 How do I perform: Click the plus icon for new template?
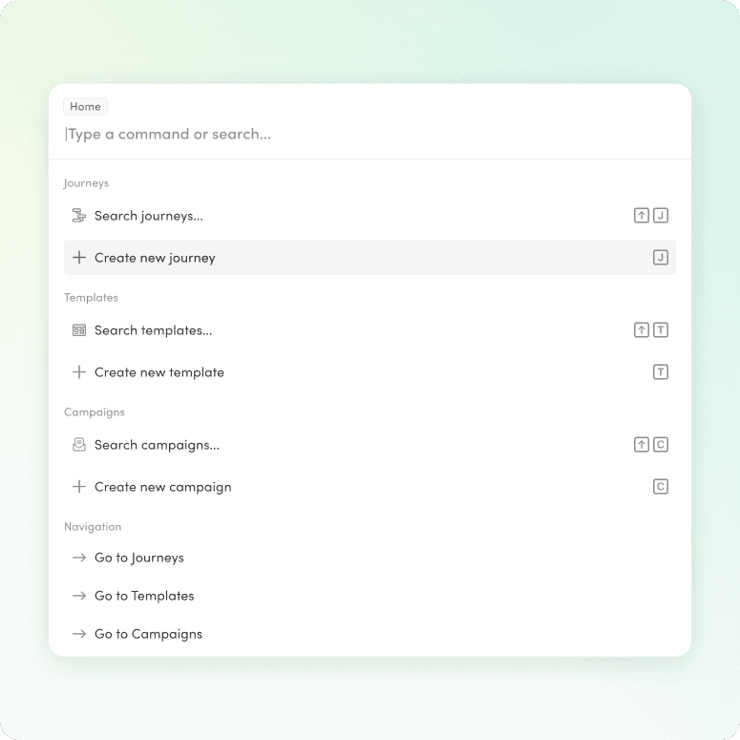(x=79, y=372)
